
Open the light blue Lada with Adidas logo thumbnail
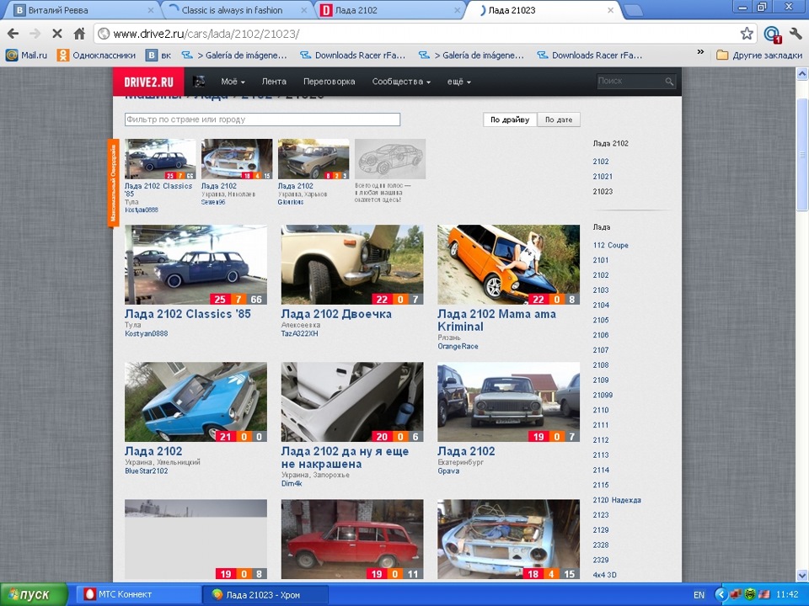(x=196, y=402)
